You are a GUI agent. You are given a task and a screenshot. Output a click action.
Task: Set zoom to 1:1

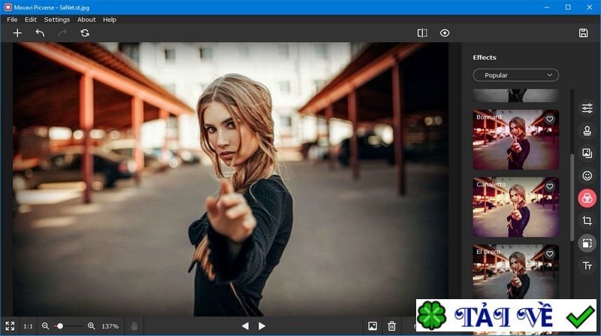(28, 326)
